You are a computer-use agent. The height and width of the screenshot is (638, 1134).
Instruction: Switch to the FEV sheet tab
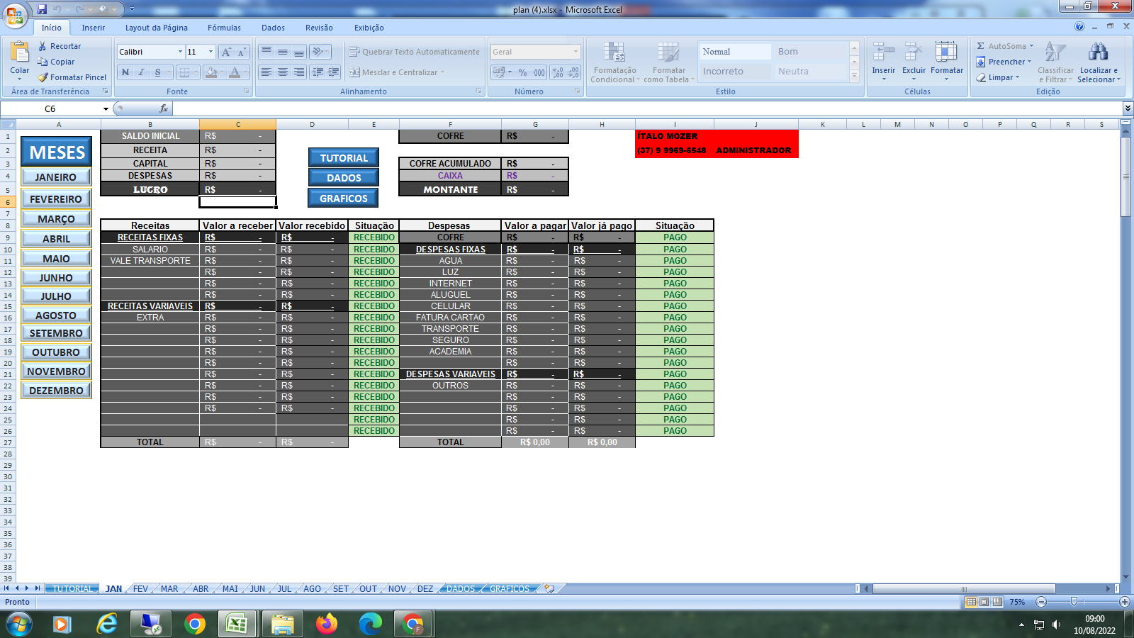(x=140, y=589)
